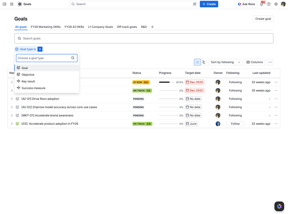Click the 67.5% progress bar
This screenshot has width=288, height=214.
tap(166, 82)
